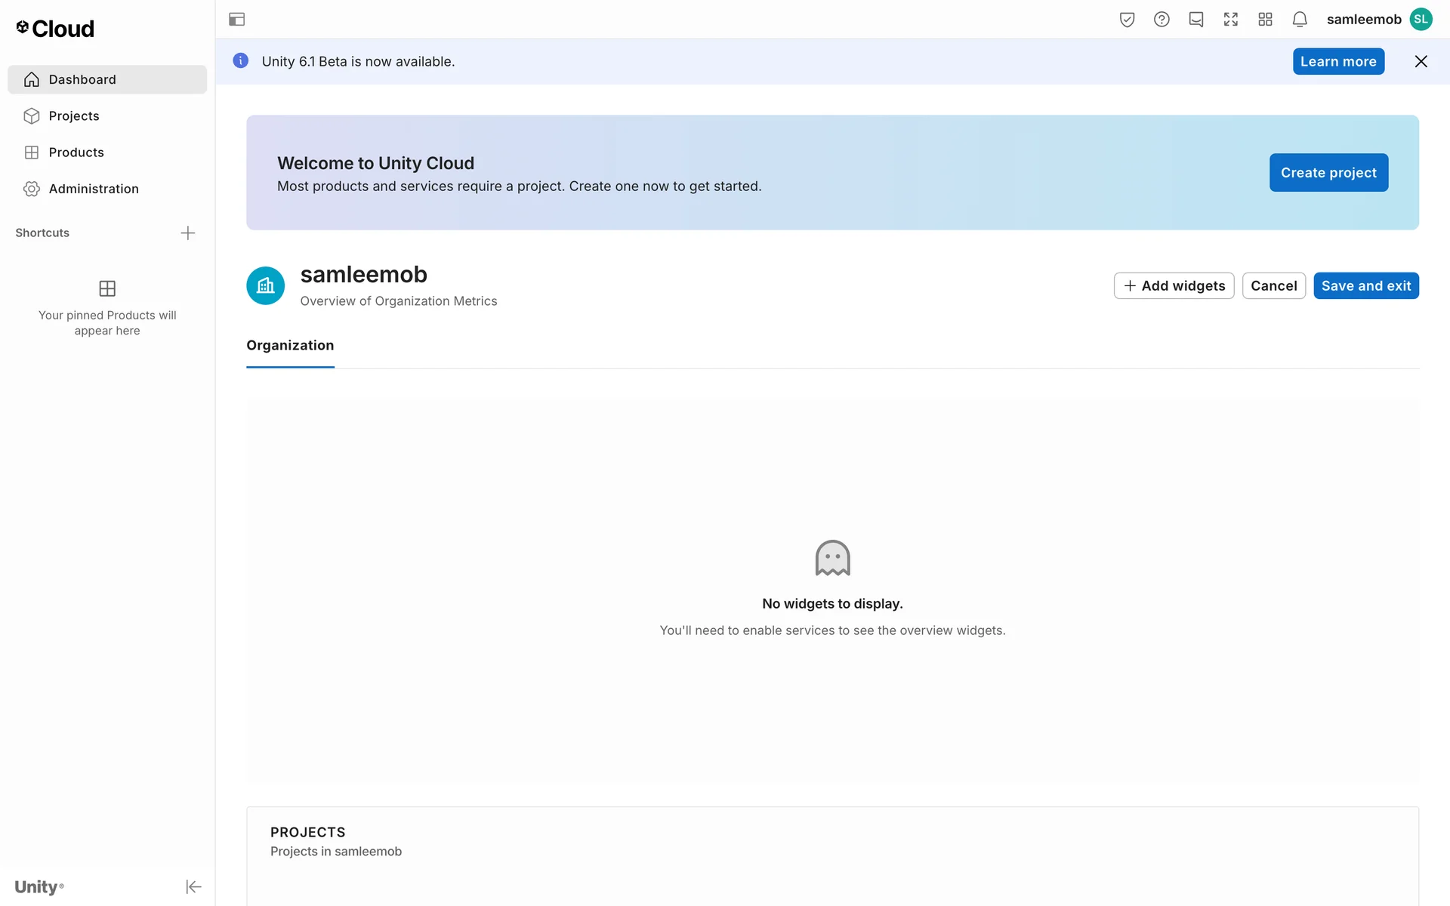Click the Learn more button

pyautogui.click(x=1338, y=62)
